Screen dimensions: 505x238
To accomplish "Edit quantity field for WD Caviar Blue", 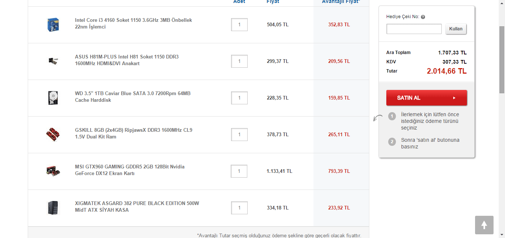I will 239,98.
